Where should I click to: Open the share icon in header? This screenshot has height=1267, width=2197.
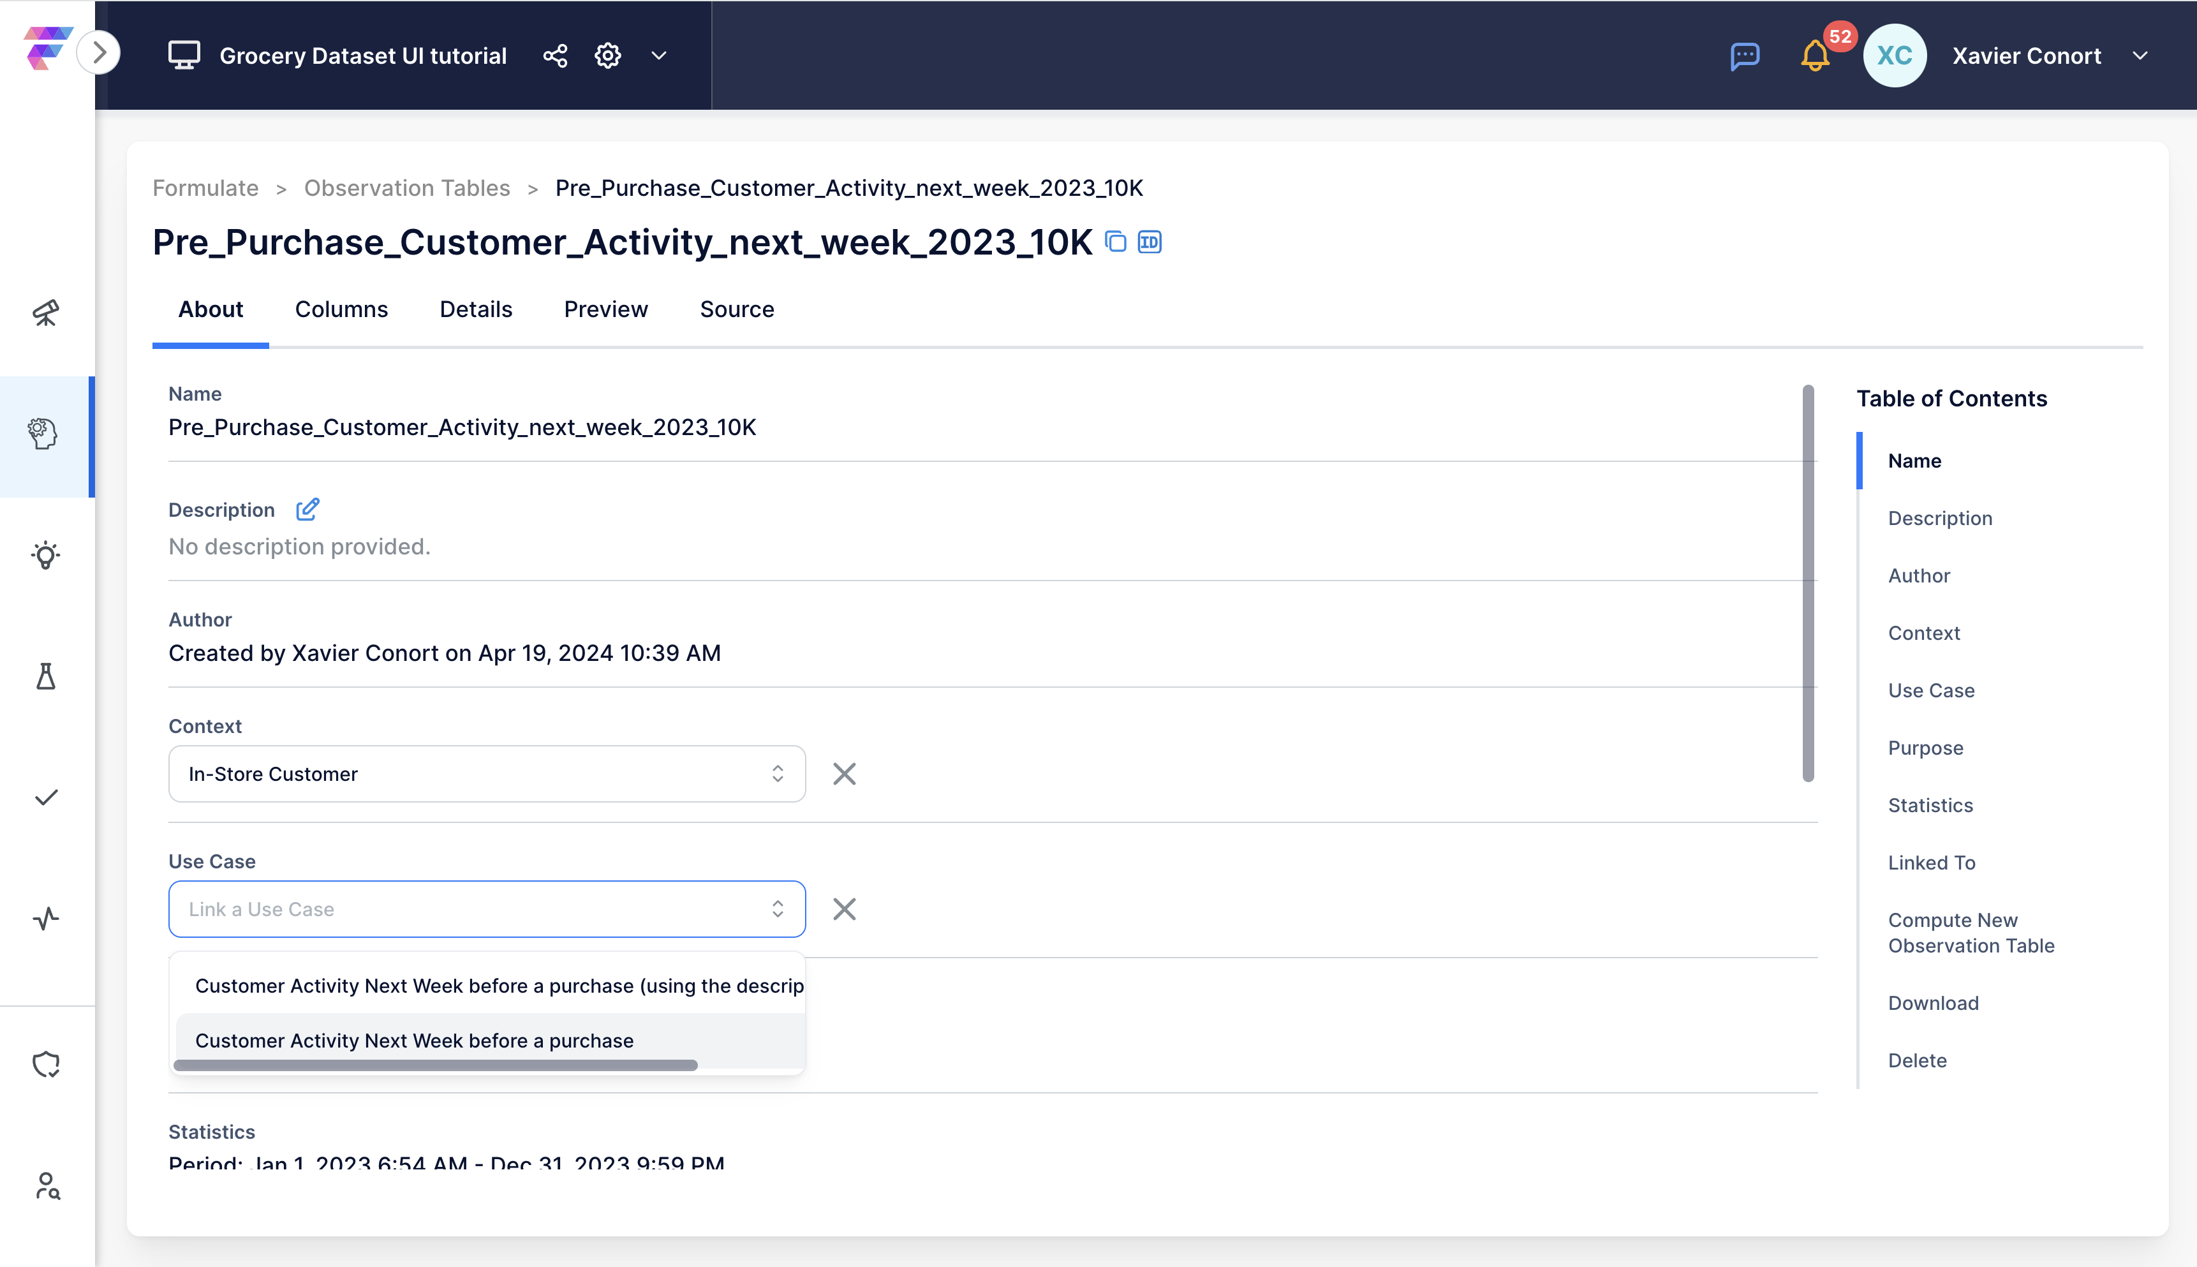(555, 56)
